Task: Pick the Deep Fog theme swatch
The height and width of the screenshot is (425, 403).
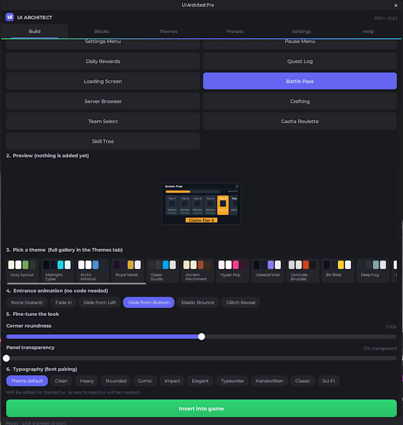Action: (373, 270)
